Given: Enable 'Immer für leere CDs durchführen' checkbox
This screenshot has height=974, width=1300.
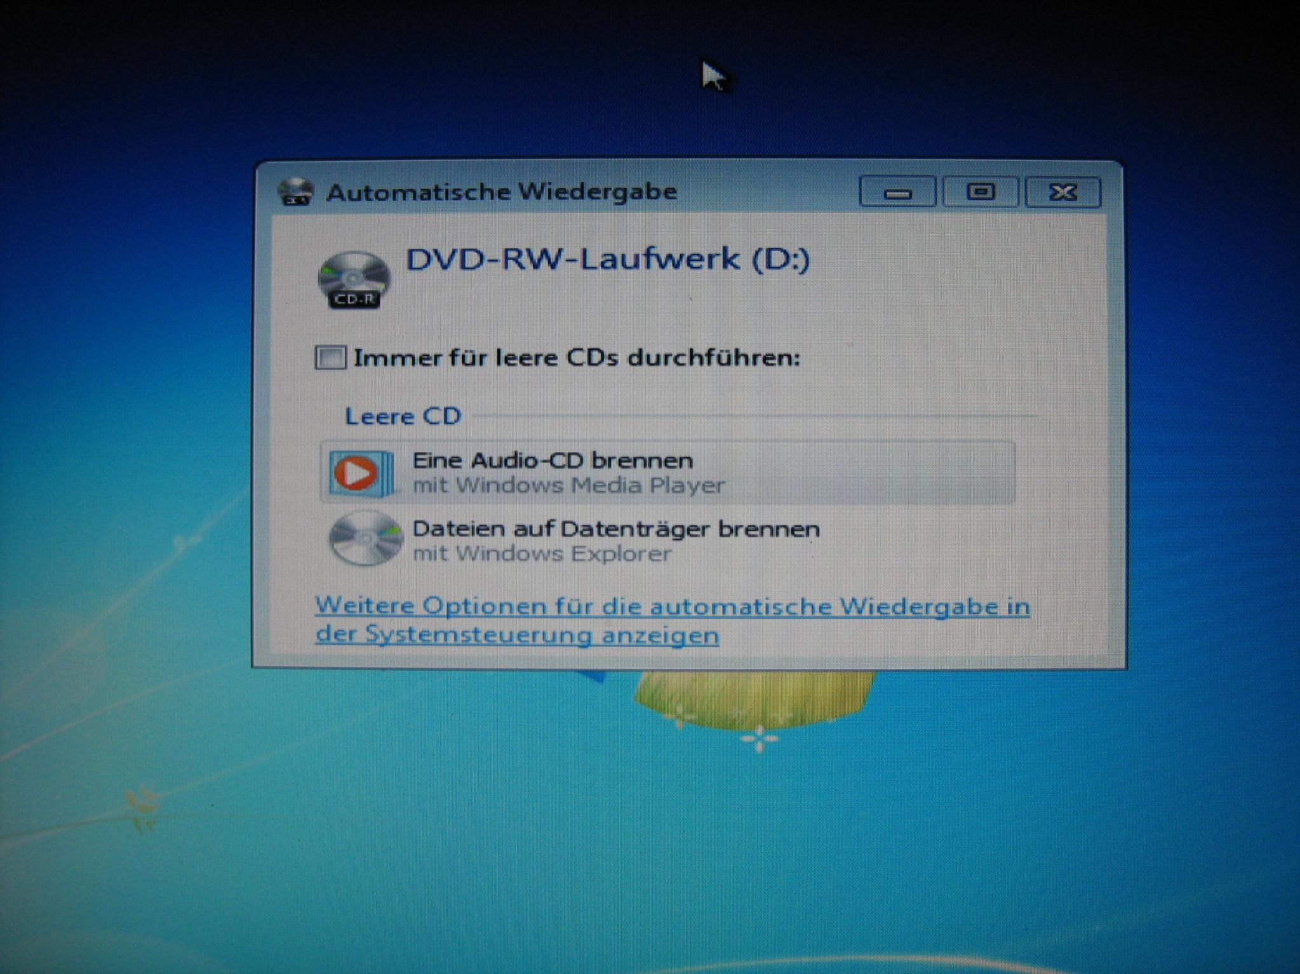Looking at the screenshot, I should (330, 358).
